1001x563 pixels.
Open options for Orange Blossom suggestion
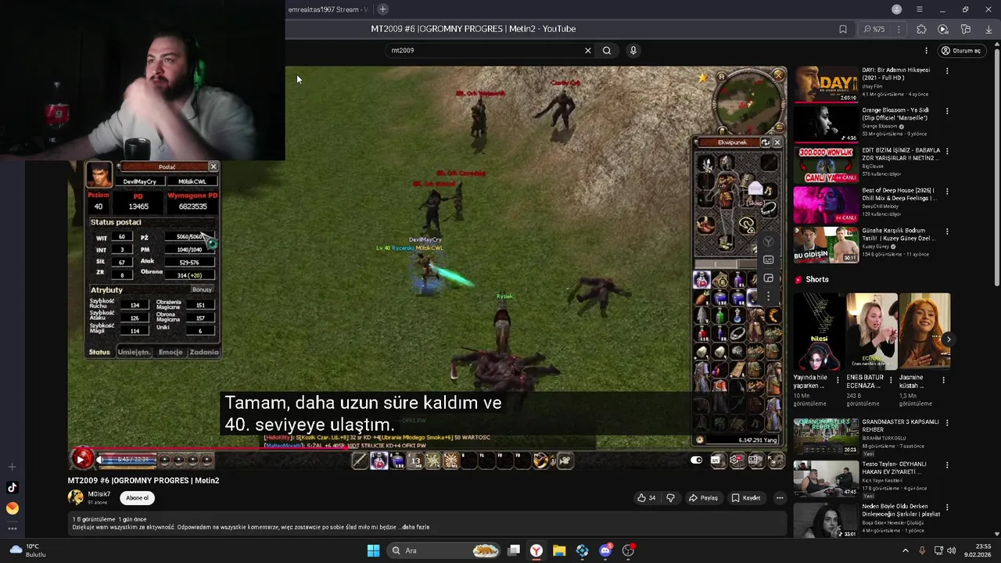pyautogui.click(x=947, y=110)
